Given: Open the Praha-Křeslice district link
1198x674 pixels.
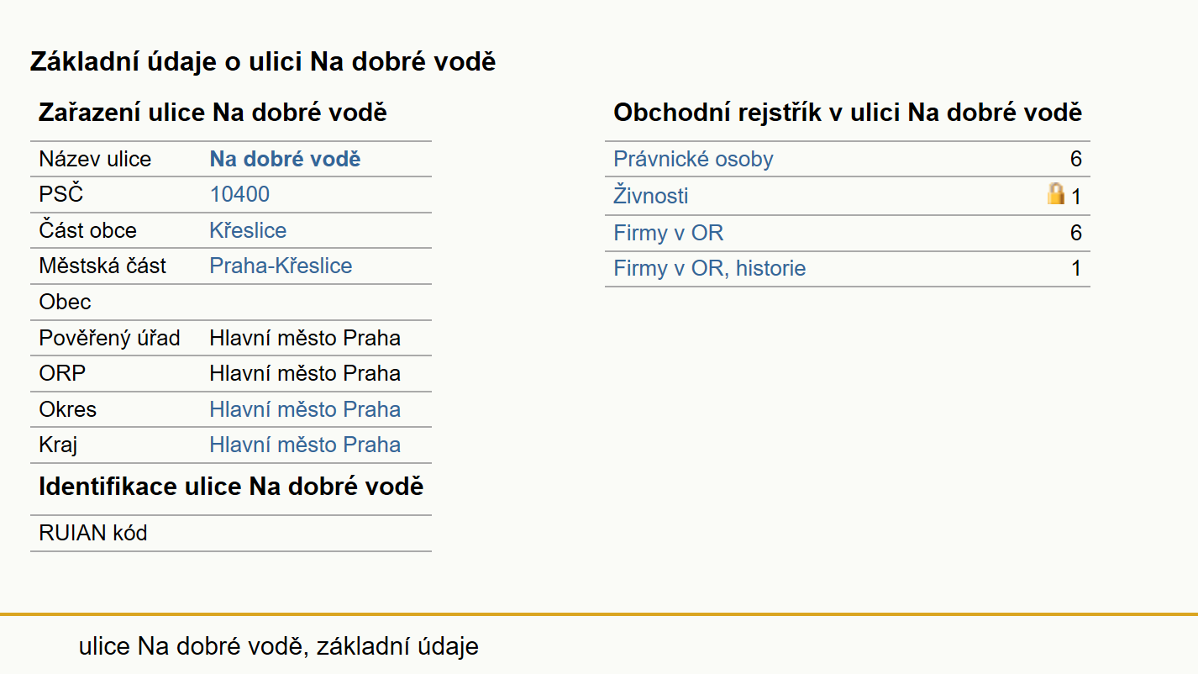Looking at the screenshot, I should pos(281,266).
